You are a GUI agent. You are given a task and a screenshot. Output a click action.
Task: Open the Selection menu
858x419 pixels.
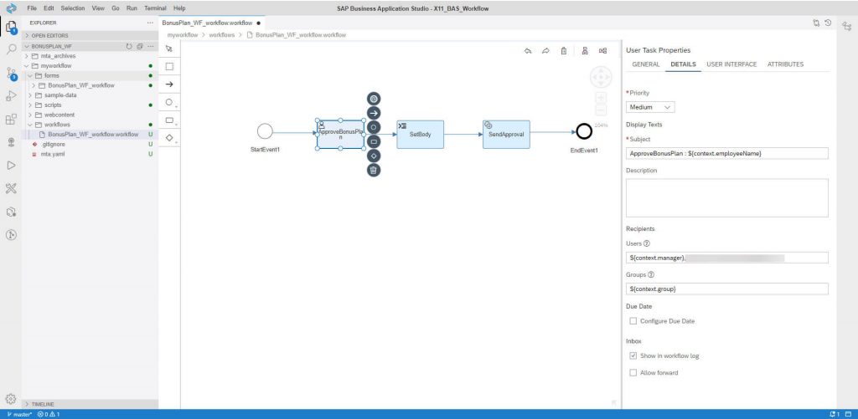click(73, 8)
